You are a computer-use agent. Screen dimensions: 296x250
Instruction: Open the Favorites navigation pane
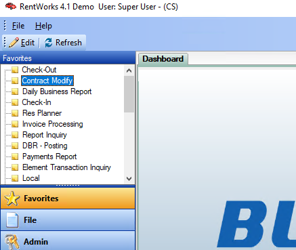68,198
